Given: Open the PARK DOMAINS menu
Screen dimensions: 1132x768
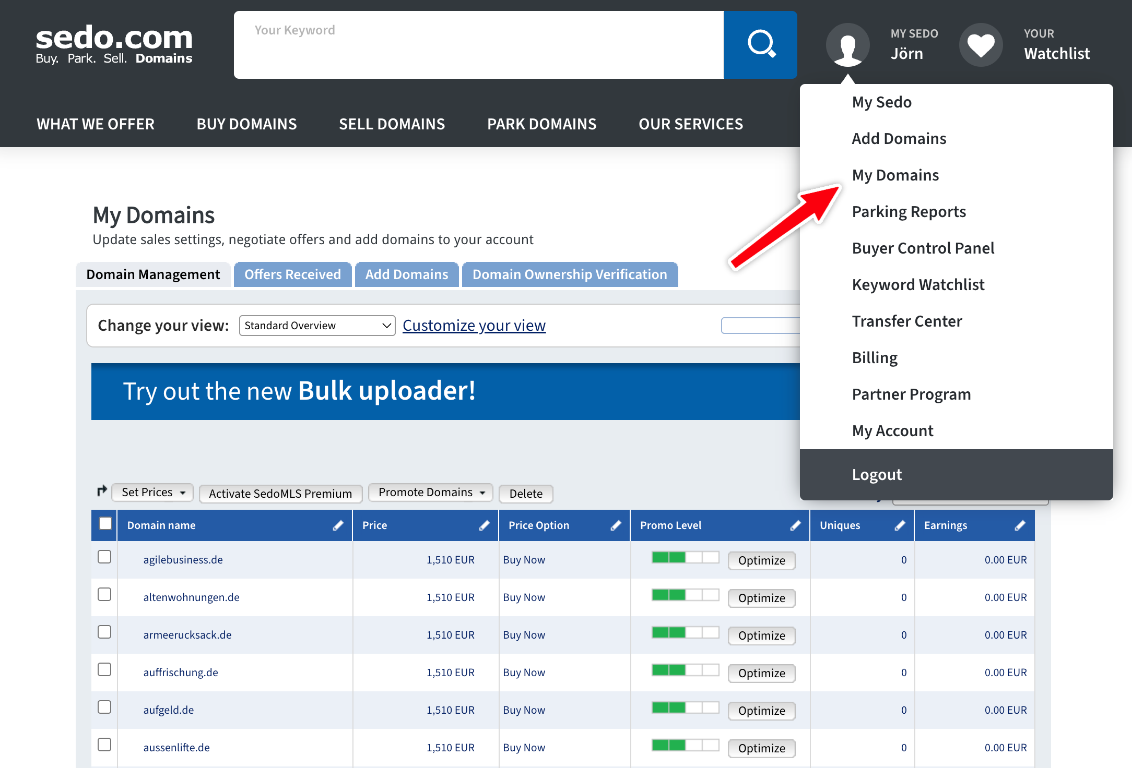Looking at the screenshot, I should [542, 124].
